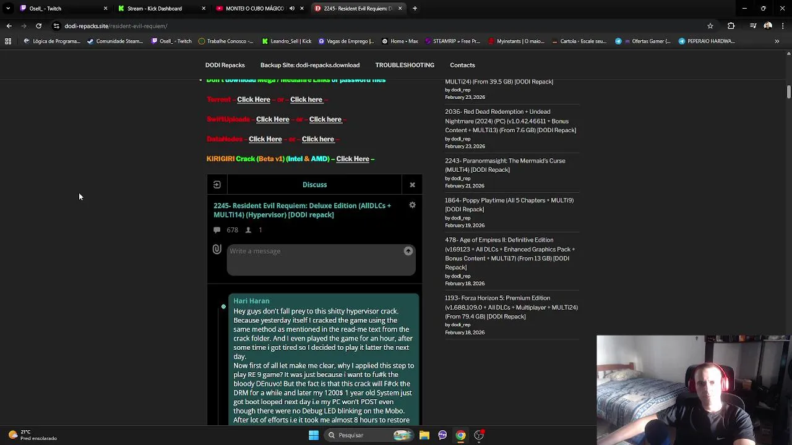Open the TROUBLESHOOTING menu item

tap(405, 65)
